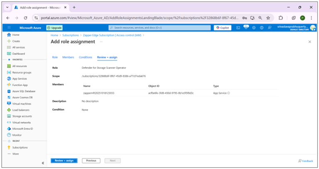Click the Review + assign button
This screenshot has height=169, width=319.
click(64, 161)
